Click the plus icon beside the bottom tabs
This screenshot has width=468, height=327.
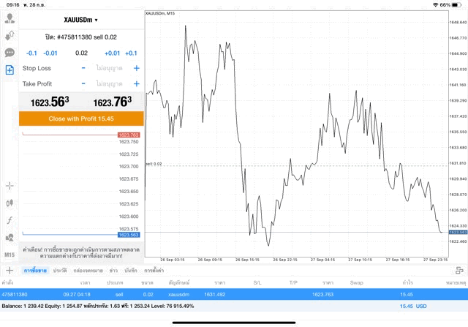[x=10, y=271]
